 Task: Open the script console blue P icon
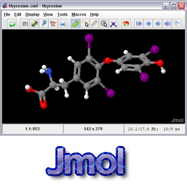(x=44, y=24)
